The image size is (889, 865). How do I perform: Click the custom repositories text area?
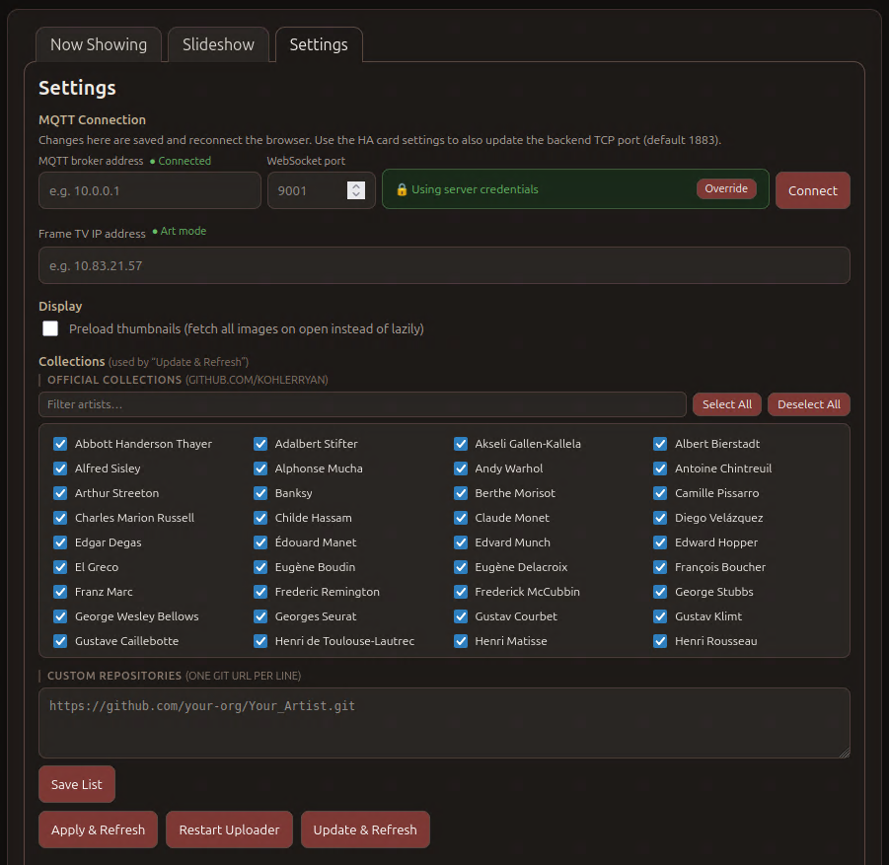tap(444, 723)
